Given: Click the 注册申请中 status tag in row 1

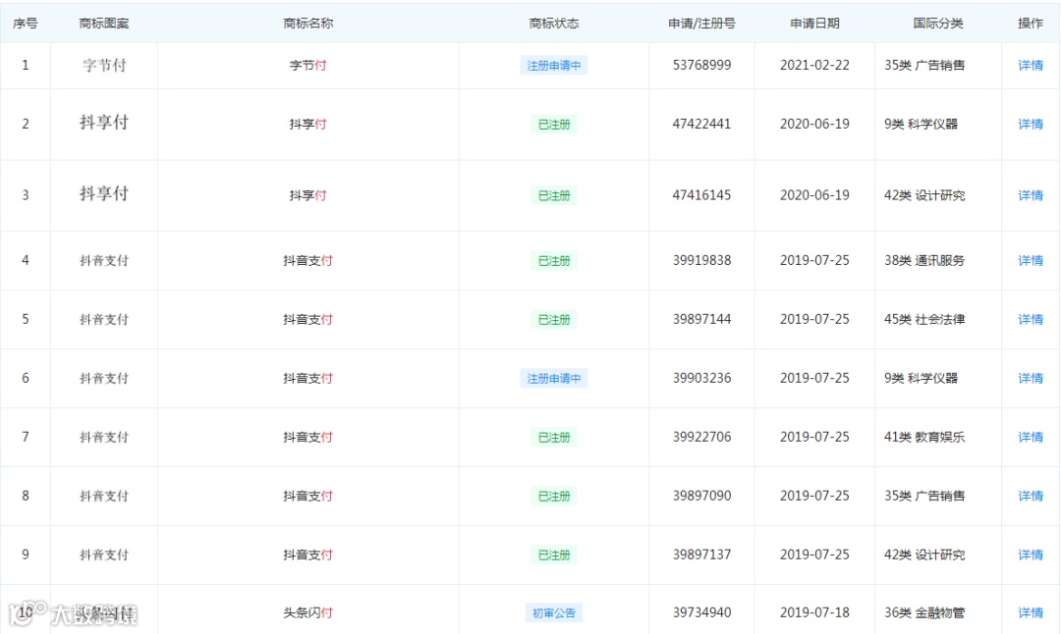Looking at the screenshot, I should pos(553,66).
